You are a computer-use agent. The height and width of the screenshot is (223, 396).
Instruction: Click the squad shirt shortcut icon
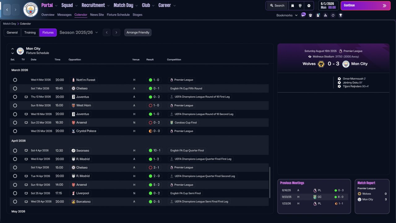coord(311,15)
